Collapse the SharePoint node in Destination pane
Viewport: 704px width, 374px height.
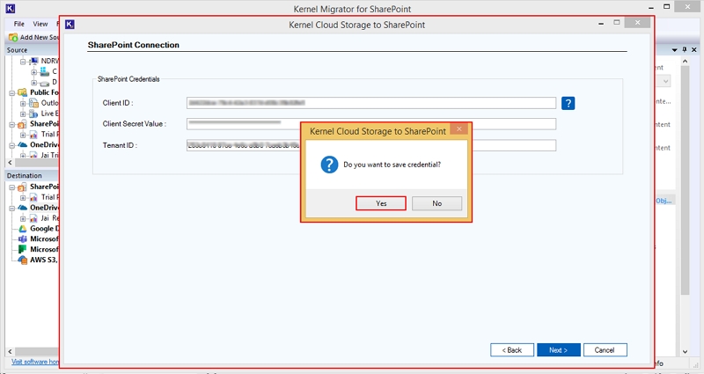point(12,187)
